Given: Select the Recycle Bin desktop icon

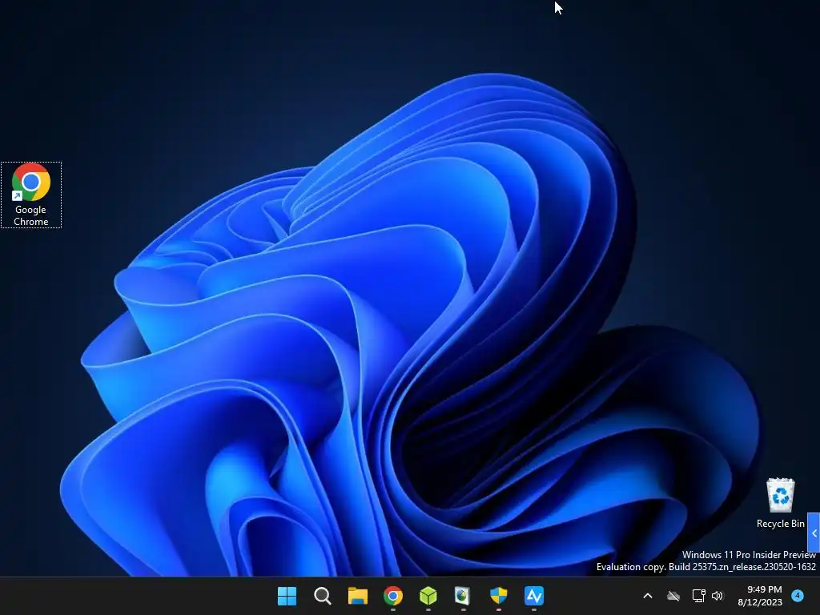Looking at the screenshot, I should tap(780, 503).
